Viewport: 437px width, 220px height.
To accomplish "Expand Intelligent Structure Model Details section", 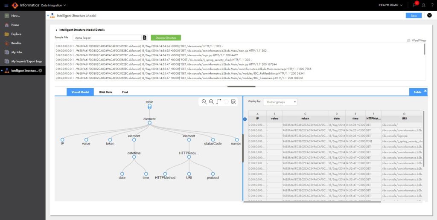I will pos(56,30).
